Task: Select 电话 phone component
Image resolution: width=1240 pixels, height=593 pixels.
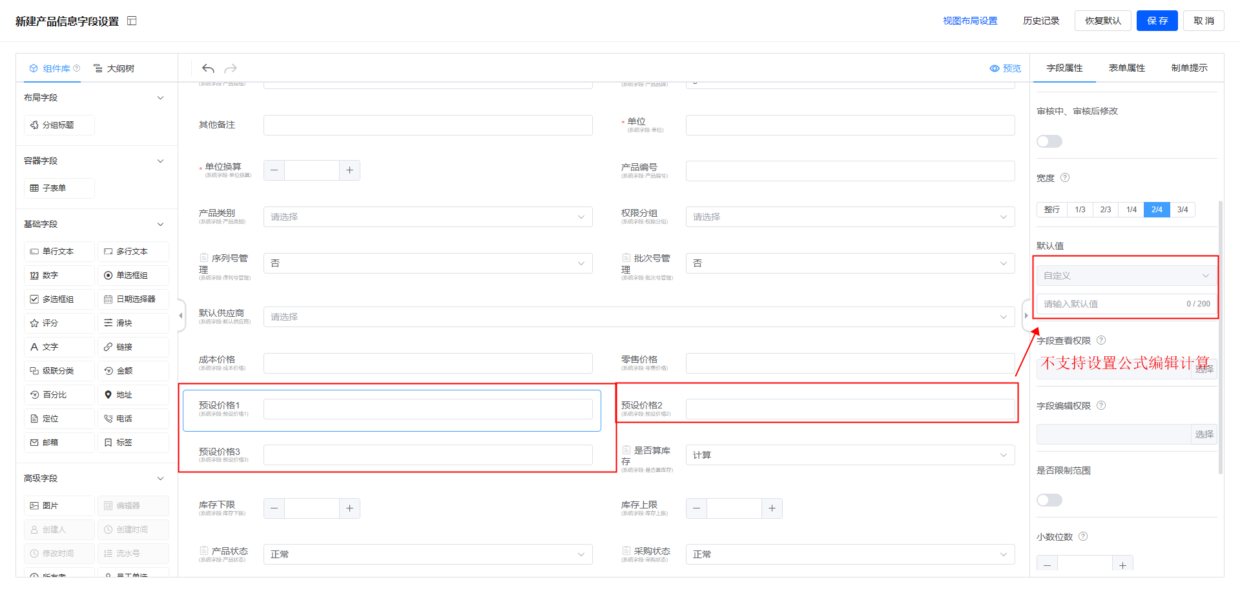Action: click(x=133, y=419)
